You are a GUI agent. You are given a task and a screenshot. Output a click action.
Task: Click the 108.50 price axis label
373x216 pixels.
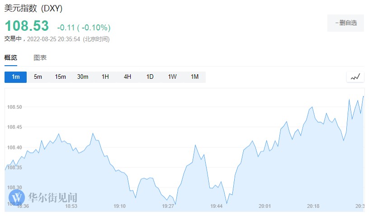tap(14, 107)
